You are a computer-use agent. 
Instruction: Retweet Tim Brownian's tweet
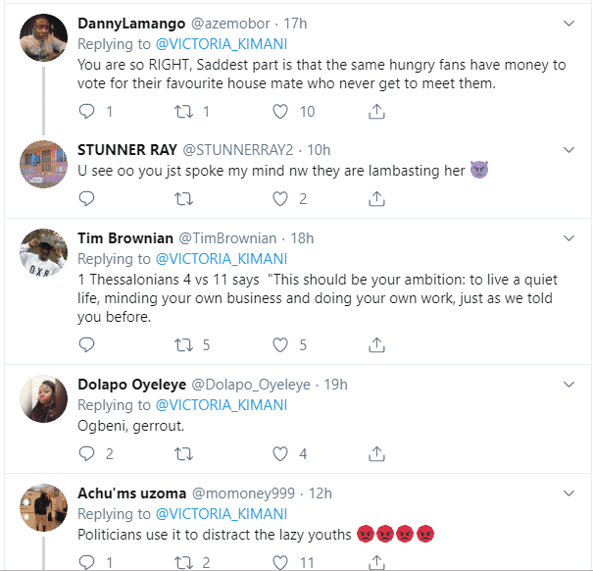(x=183, y=344)
